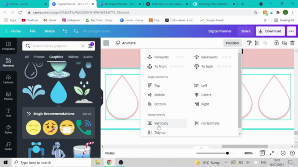Screen dimensions: 298x167
Task: Select the blue water drop graphic
Action: coord(59,92)
